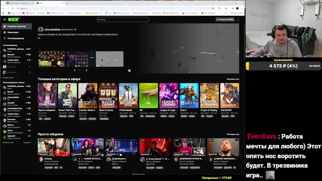This screenshot has height=181, width=322.
Task: Open the Slots & Casino category card
Action: 108,96
